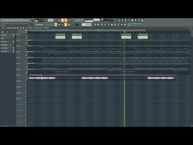The image size is (193, 145).
Task: Expand the hint news panel arrow
Action: 143,24
